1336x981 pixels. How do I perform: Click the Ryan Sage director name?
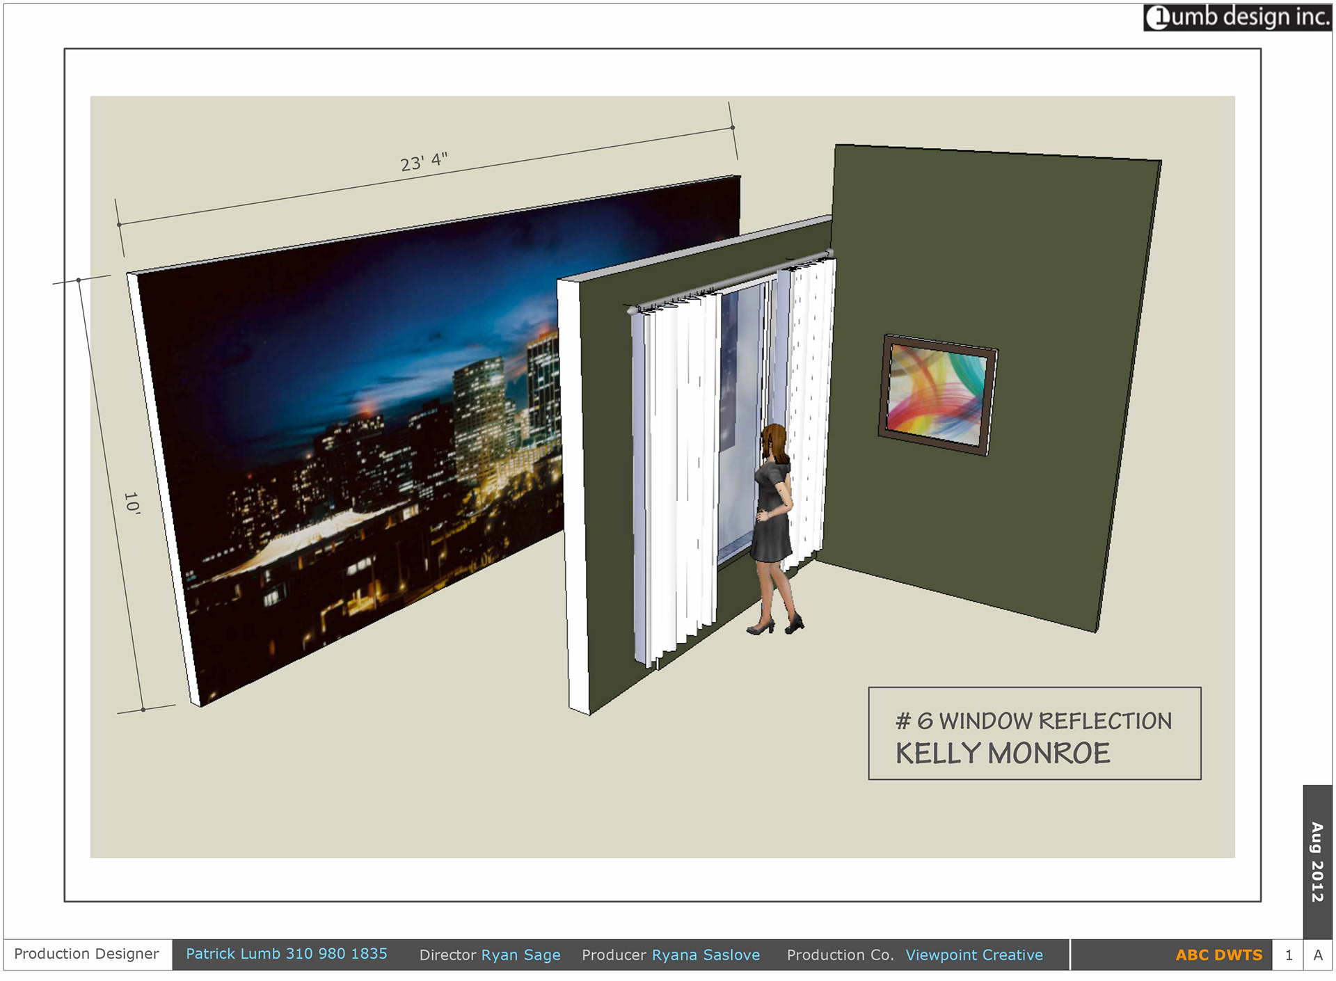pyautogui.click(x=520, y=955)
